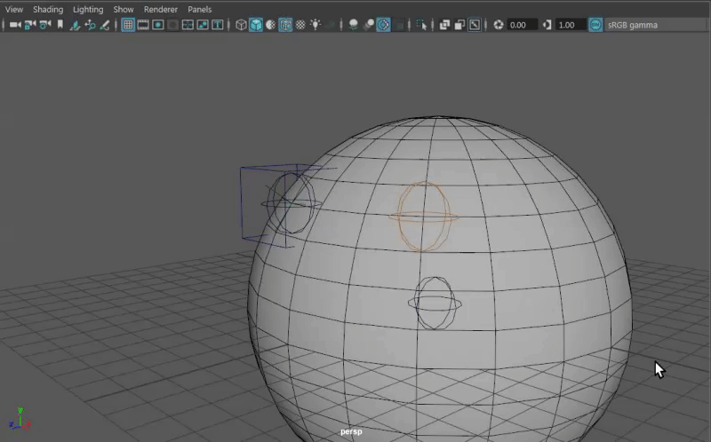Open Camera Attributes icon

pyautogui.click(x=45, y=25)
